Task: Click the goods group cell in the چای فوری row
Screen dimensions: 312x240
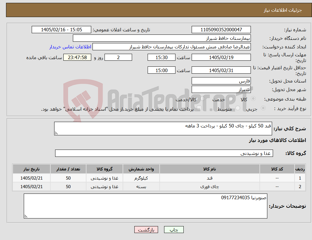Action: (x=105, y=187)
